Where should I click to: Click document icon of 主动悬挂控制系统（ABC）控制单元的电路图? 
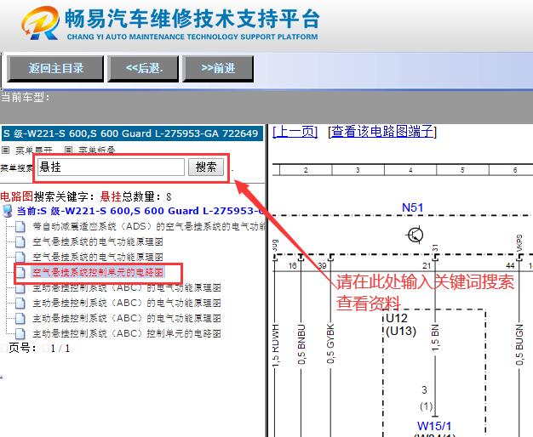coord(20,333)
